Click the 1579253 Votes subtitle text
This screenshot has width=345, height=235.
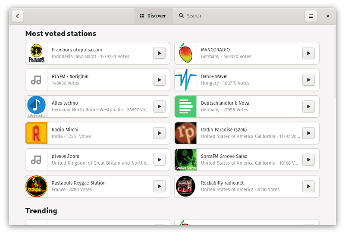tap(115, 56)
